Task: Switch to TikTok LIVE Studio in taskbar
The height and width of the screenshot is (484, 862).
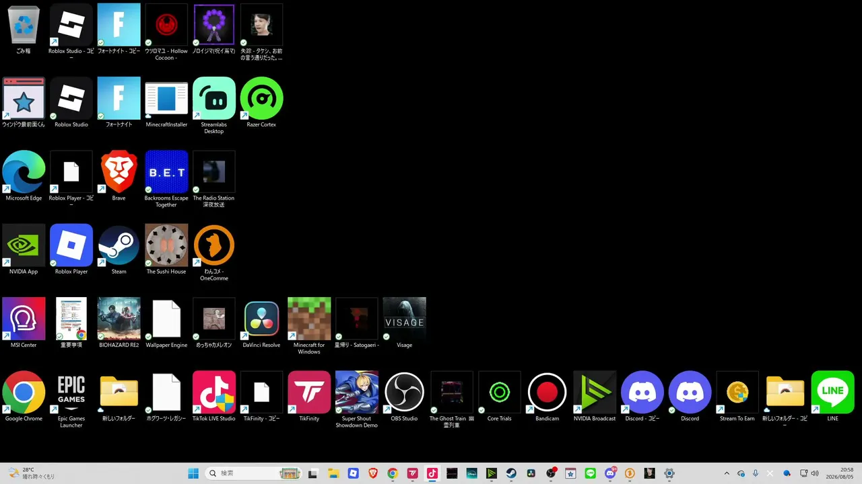Action: click(x=432, y=473)
